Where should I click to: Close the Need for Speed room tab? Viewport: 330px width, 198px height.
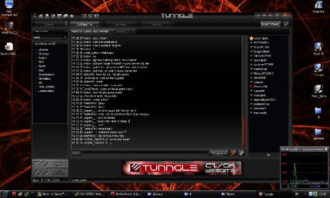tap(112, 31)
